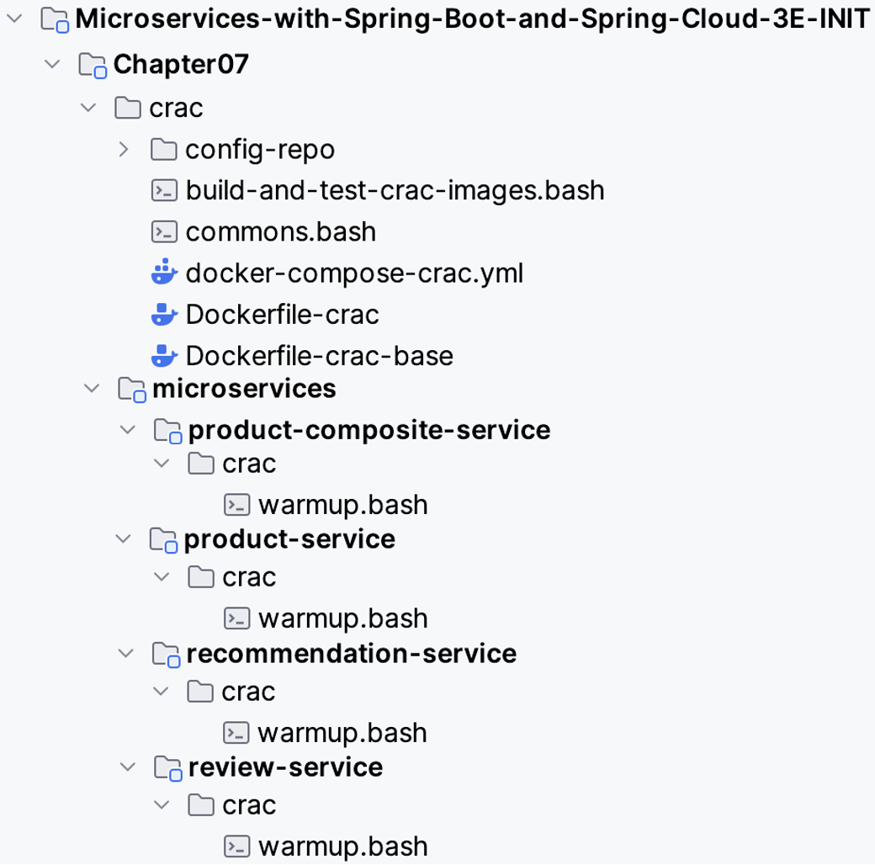Viewport: 875px width, 865px height.
Task: Open warmup.bash file name under product-service
Action: [343, 619]
